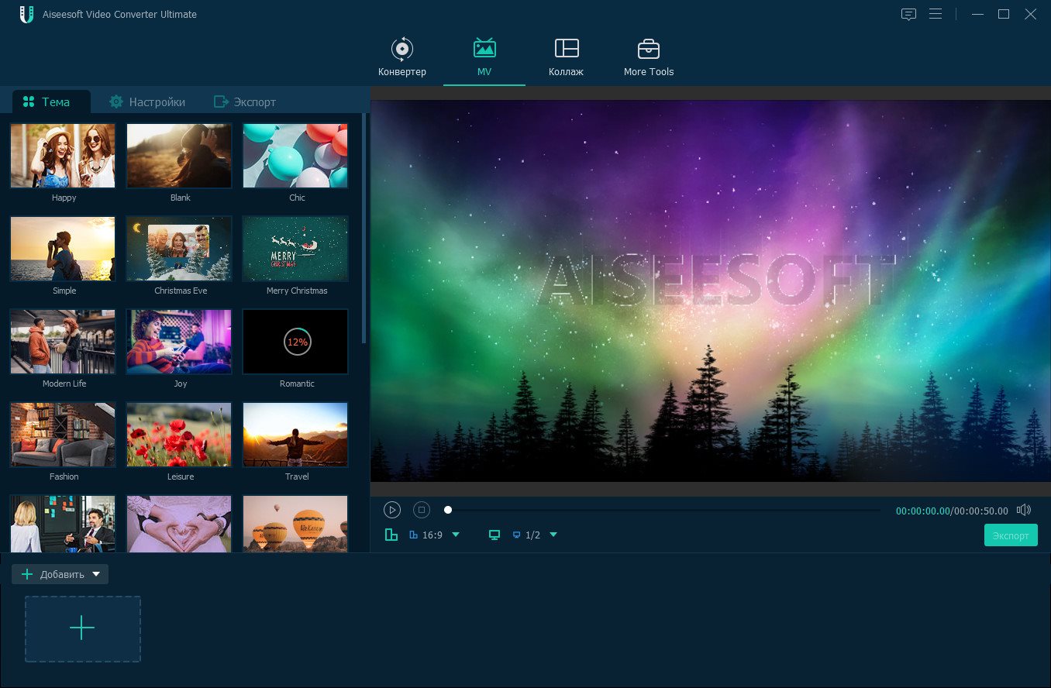Screen dimensions: 1051x688
Task: Click the aspect ratio layout icon
Action: point(391,535)
